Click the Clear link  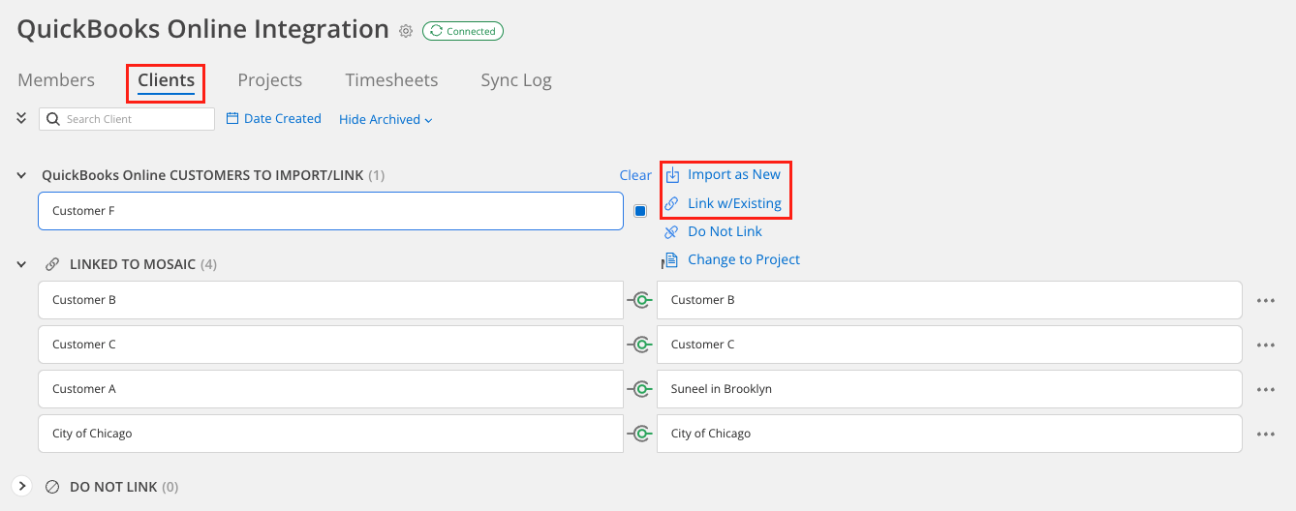[635, 175]
